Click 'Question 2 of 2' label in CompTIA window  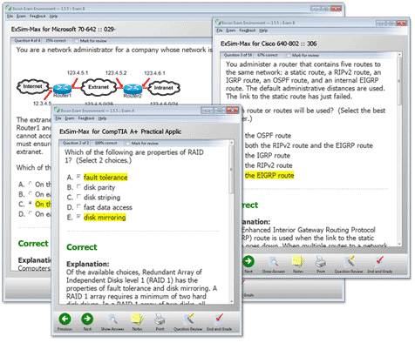pos(76,143)
